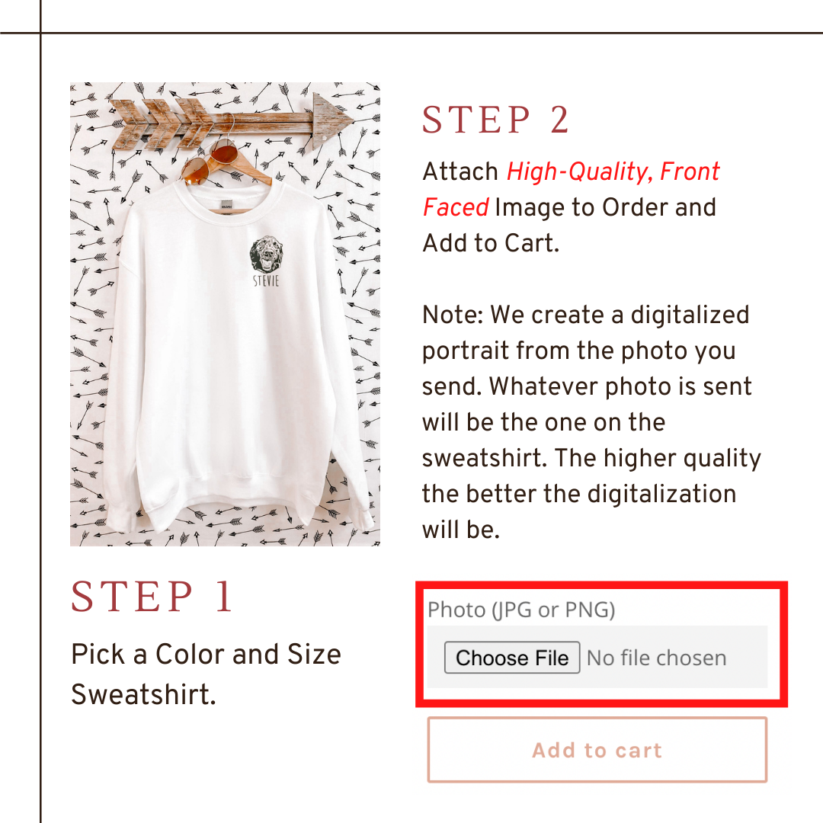This screenshot has height=823, width=823.
Task: Click the red "High-Quality, Front" text
Action: point(613,171)
